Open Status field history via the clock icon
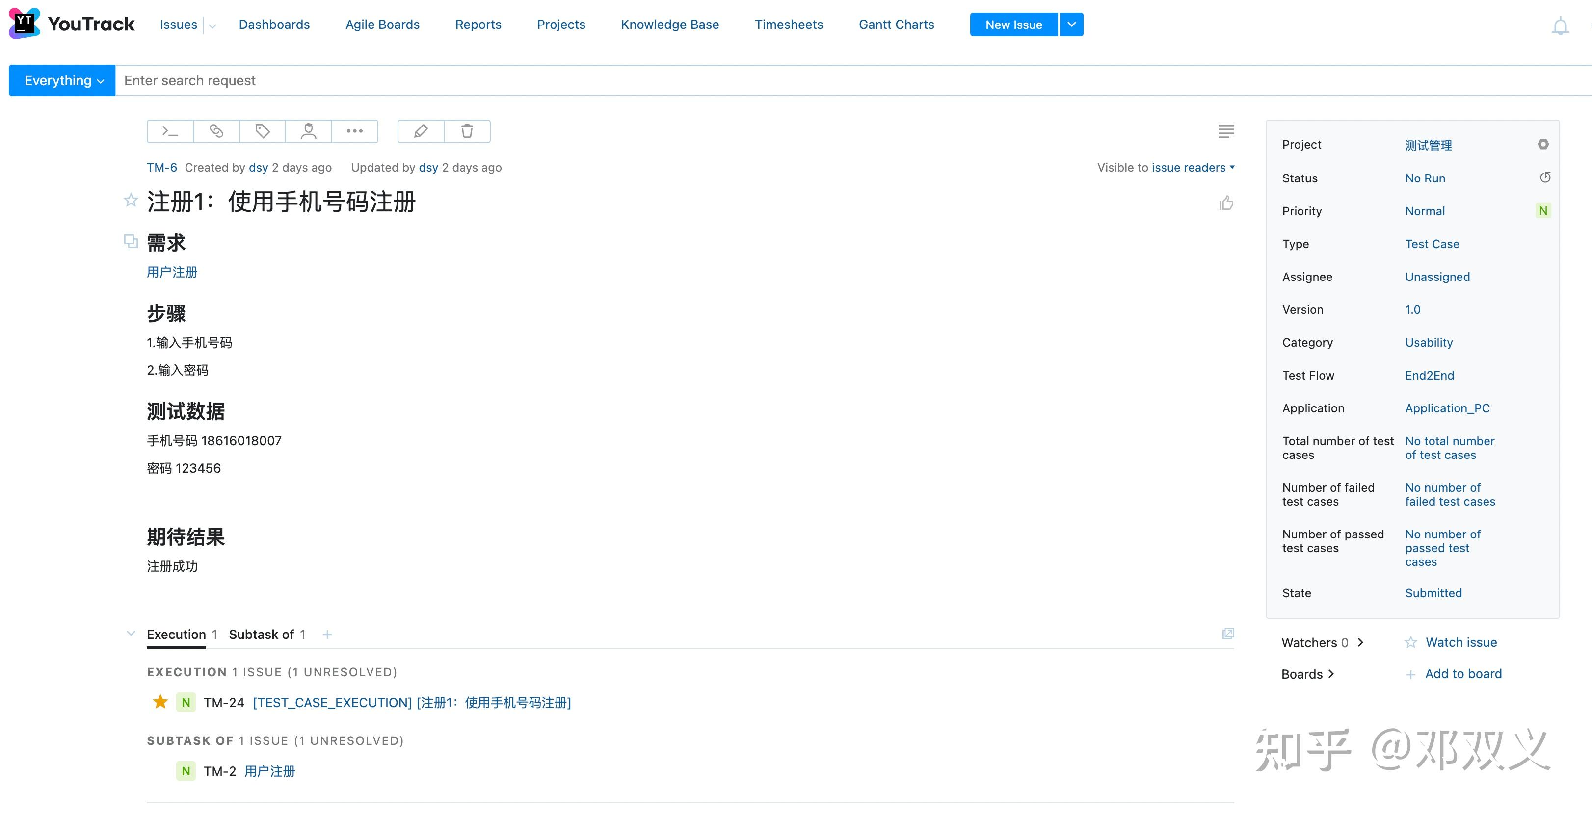Screen dimensions: 1592x814 click(x=1545, y=177)
